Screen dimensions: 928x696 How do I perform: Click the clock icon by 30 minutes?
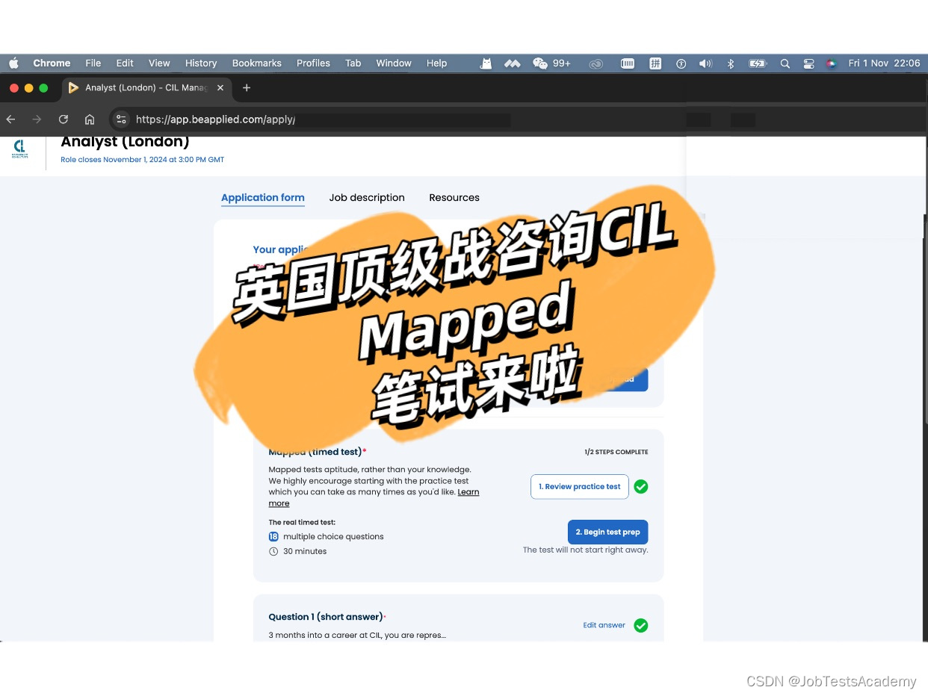click(273, 551)
